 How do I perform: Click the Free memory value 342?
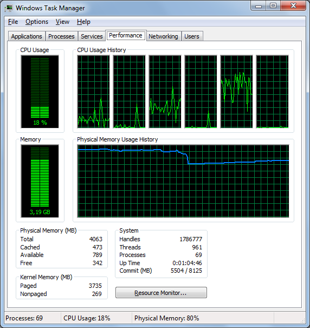point(98,263)
